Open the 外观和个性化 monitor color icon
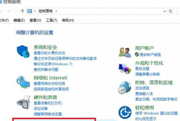 point(125,69)
